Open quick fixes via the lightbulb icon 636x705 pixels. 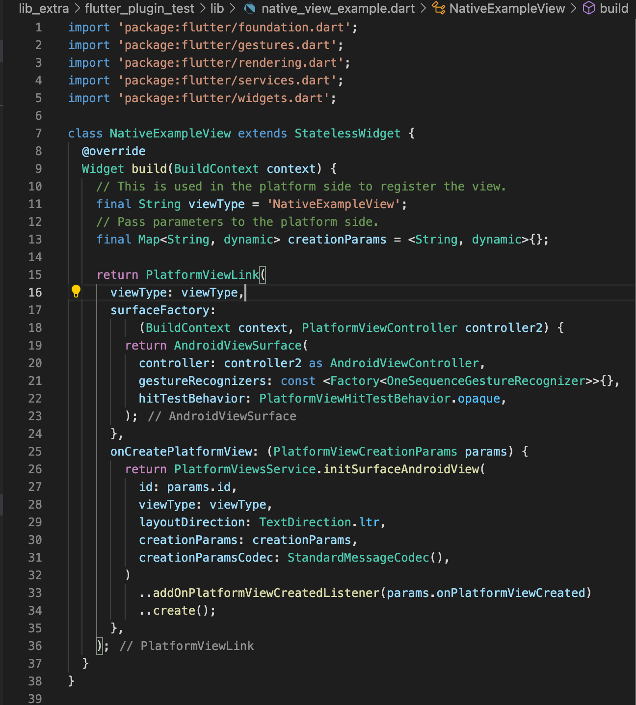coord(75,291)
